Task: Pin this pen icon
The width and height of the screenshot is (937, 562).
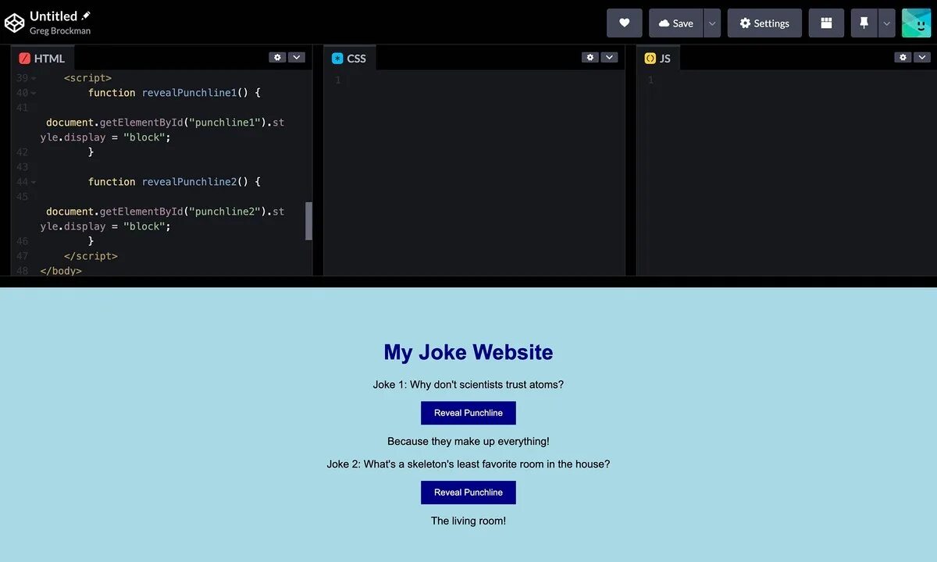Action: tap(864, 23)
